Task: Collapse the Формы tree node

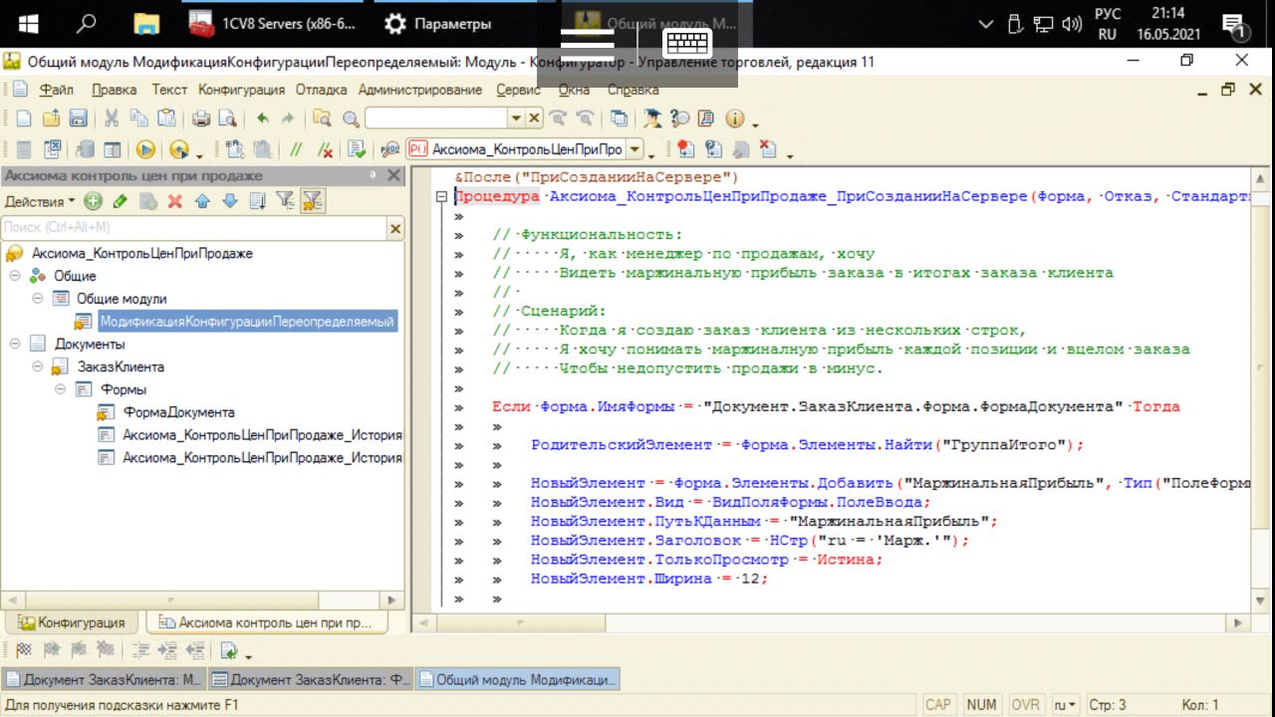Action: [61, 389]
